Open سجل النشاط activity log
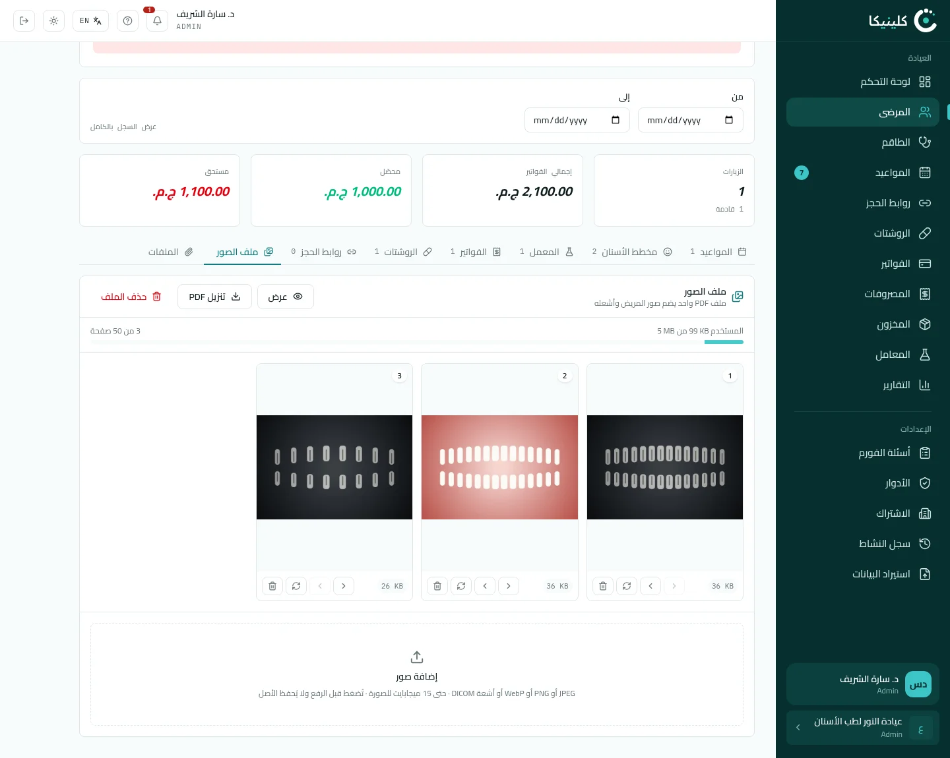This screenshot has height=758, width=950. click(x=863, y=544)
